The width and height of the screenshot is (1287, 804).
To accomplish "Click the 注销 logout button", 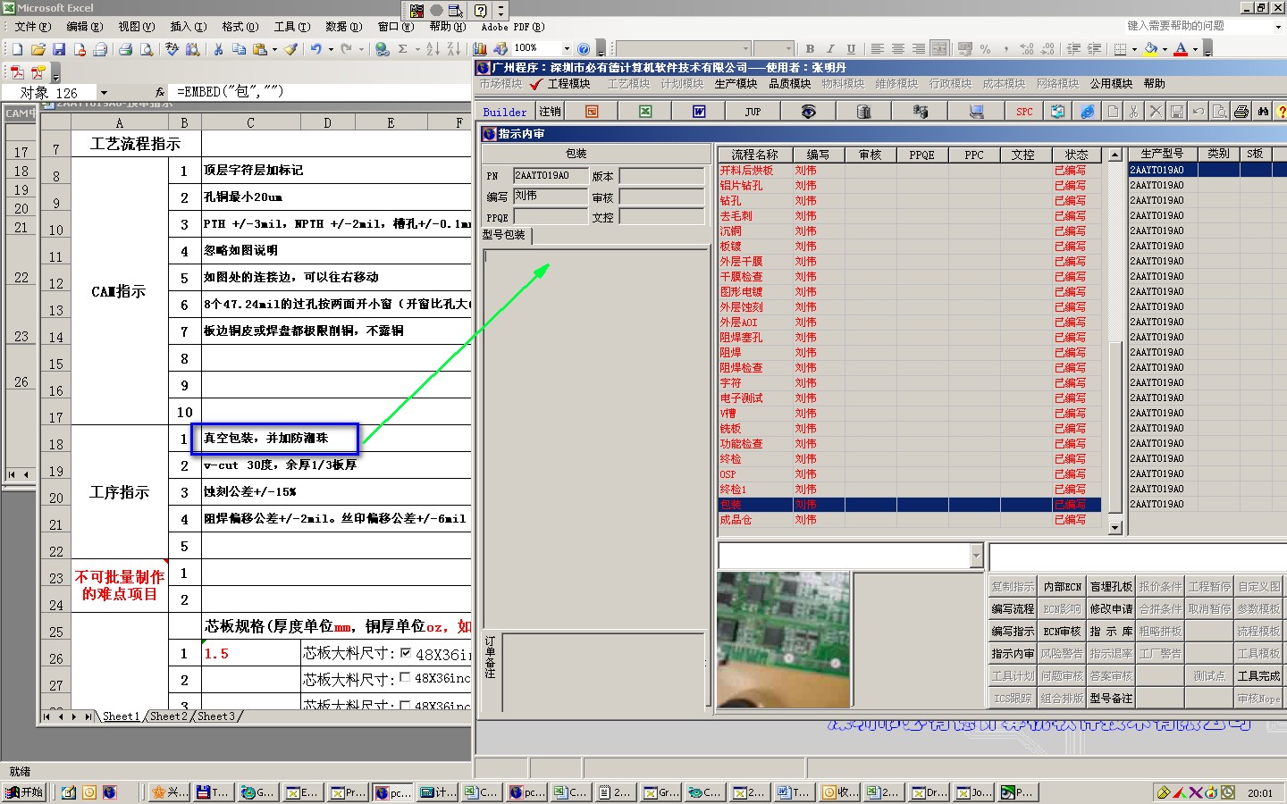I will tap(550, 112).
